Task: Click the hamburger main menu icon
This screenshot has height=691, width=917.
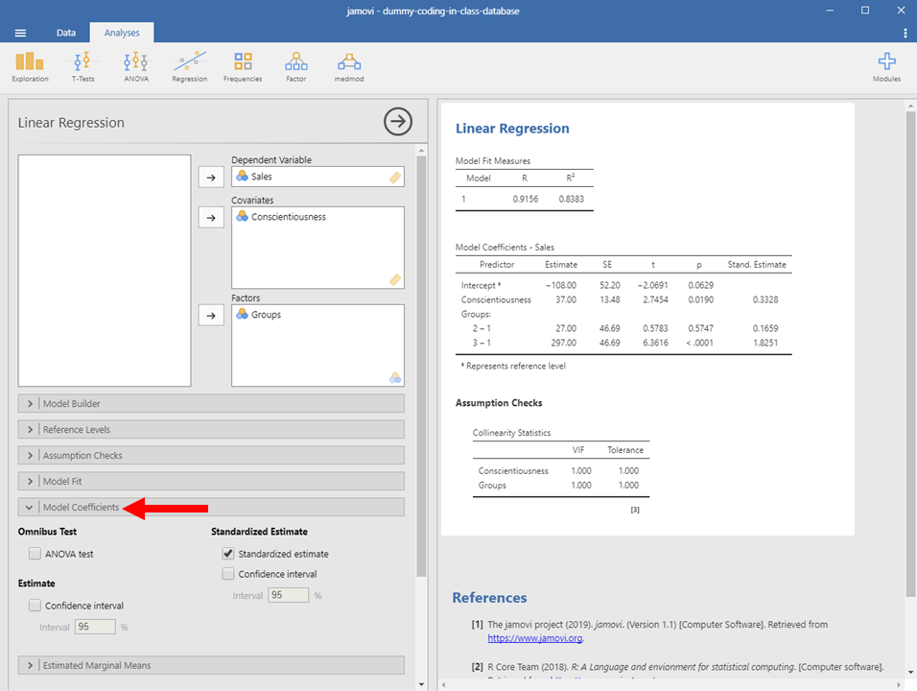Action: tap(20, 33)
